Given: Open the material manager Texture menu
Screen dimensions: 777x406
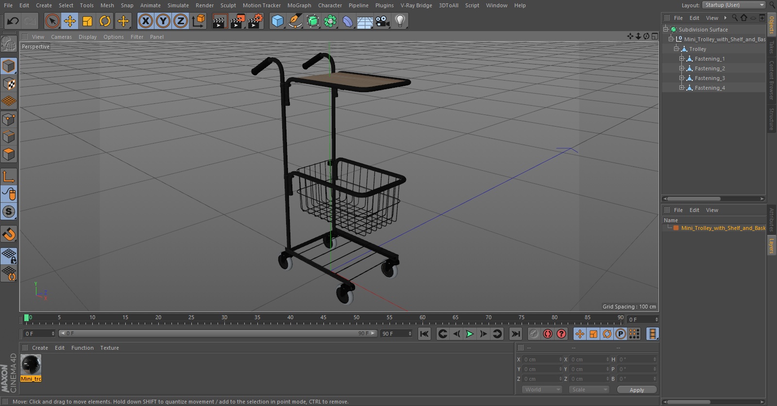Looking at the screenshot, I should 109,348.
